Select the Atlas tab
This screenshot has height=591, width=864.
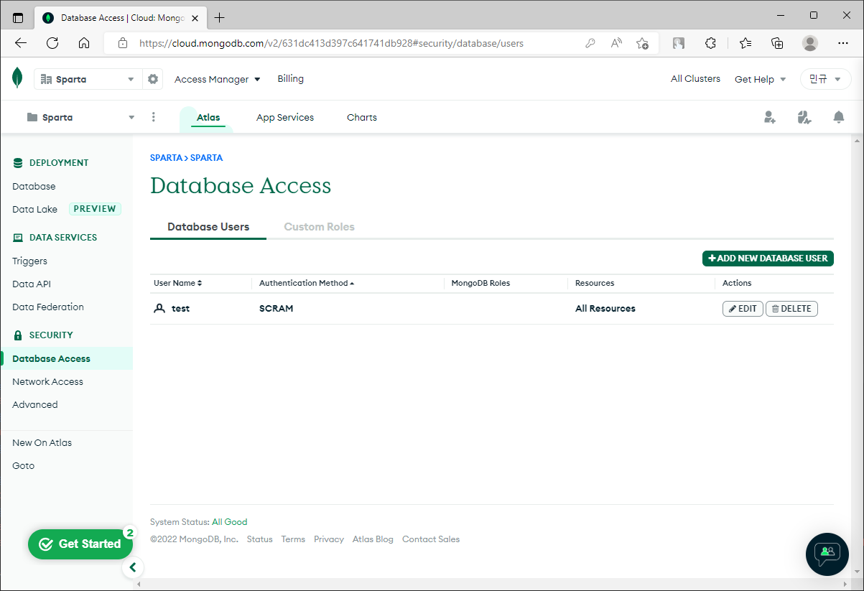point(208,117)
